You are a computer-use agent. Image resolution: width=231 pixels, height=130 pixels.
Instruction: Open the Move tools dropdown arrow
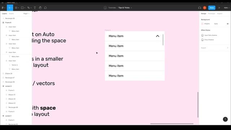(x=12, y=8)
